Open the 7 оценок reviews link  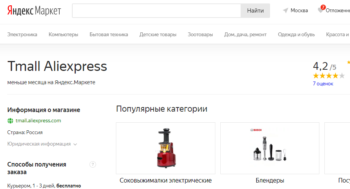click(x=323, y=84)
